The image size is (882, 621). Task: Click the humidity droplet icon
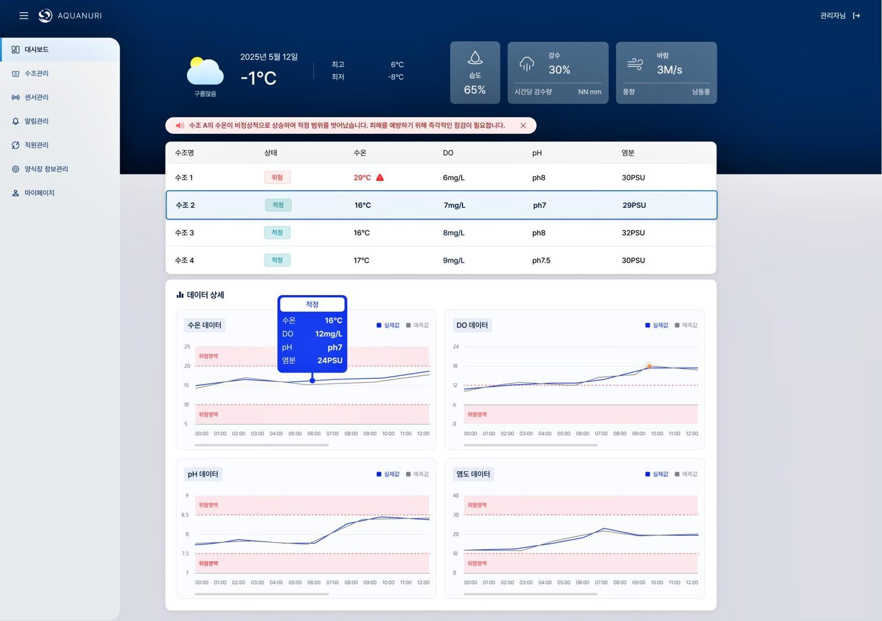475,58
